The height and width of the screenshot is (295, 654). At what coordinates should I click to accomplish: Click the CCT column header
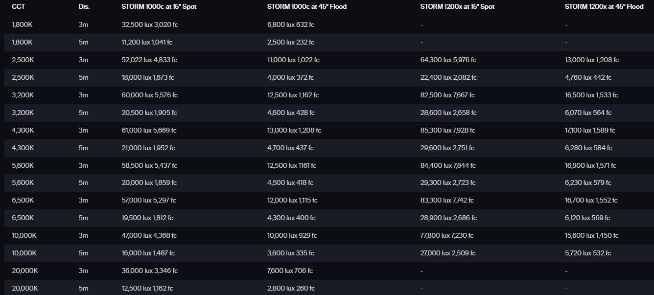pyautogui.click(x=18, y=7)
